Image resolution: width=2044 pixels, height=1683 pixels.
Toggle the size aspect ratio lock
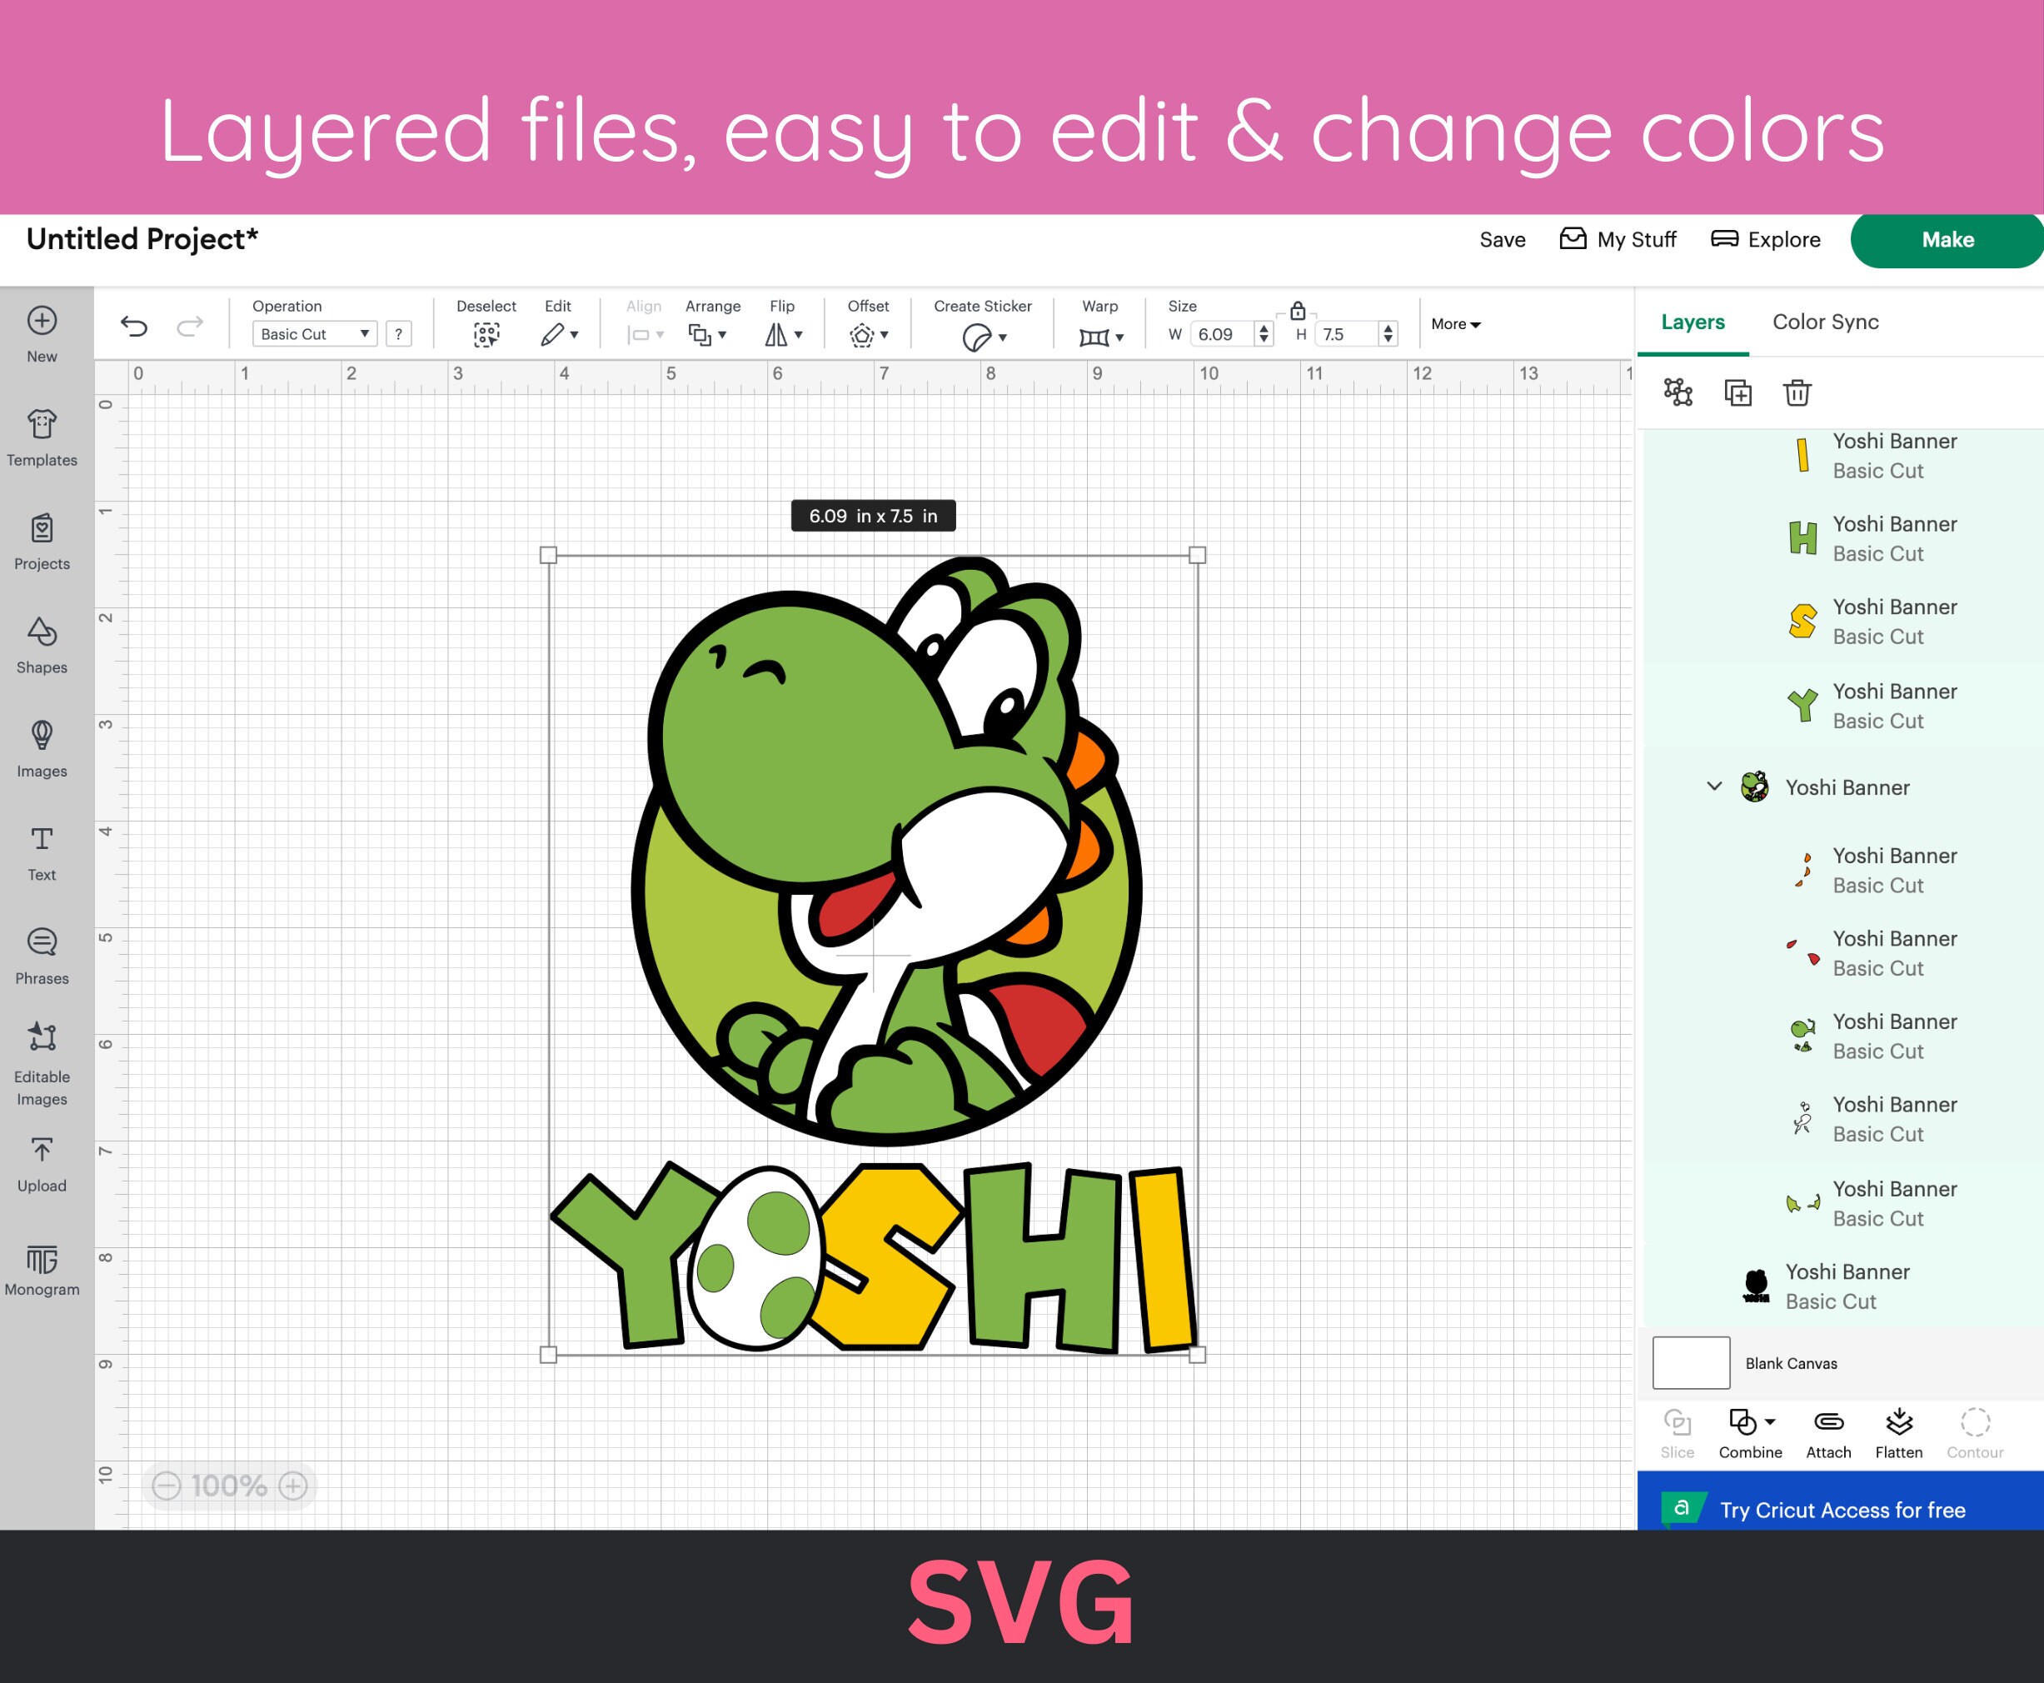pyautogui.click(x=1297, y=310)
